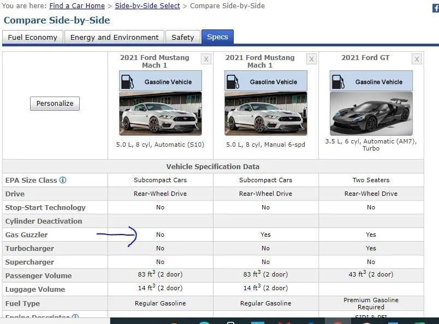Image resolution: width=439 pixels, height=324 pixels.
Task: Click the 'Premium Gasoline Required' cell
Action: point(371,303)
